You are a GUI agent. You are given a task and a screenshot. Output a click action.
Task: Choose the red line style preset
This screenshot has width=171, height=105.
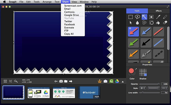(158, 32)
